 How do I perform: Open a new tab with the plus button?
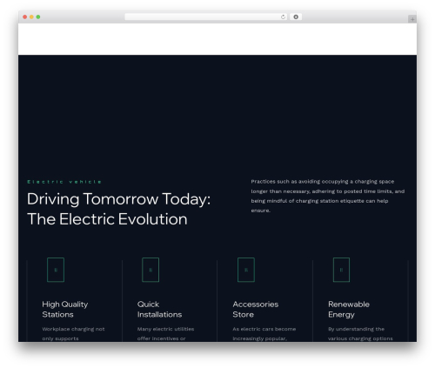(x=412, y=19)
